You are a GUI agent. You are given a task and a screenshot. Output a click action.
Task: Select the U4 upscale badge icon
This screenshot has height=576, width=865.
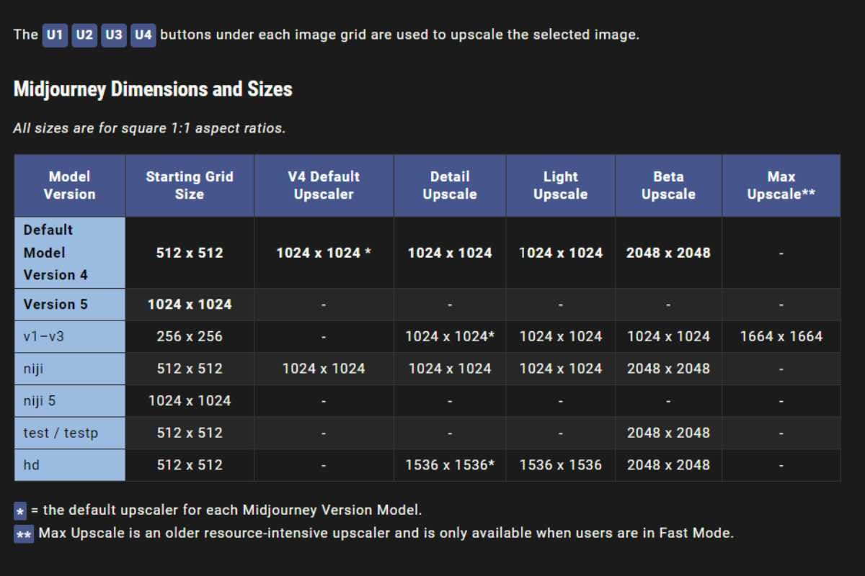[x=143, y=35]
